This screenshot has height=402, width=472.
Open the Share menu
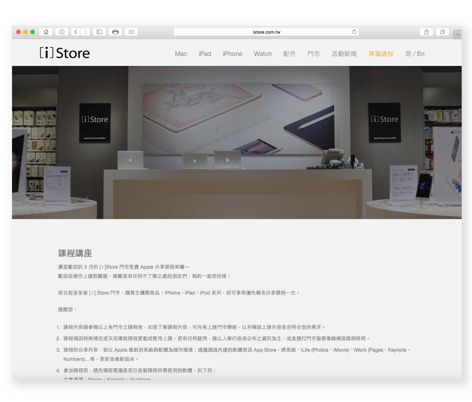(x=426, y=32)
